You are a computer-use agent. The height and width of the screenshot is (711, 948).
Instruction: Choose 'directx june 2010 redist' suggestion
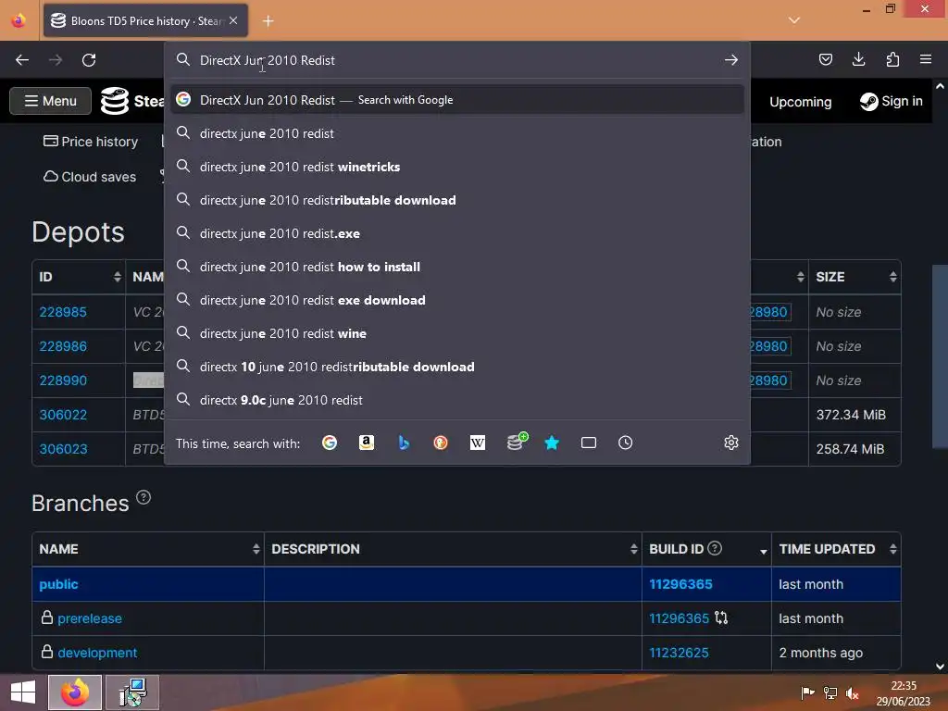[x=457, y=133]
